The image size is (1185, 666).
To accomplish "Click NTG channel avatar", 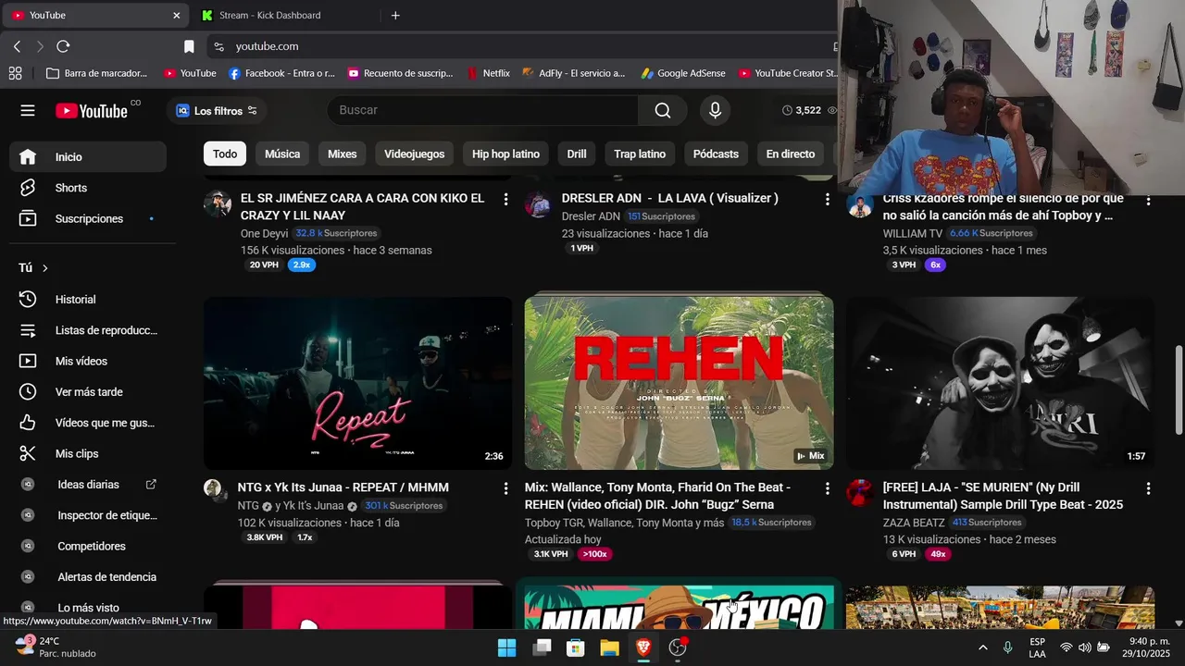I will point(213,489).
